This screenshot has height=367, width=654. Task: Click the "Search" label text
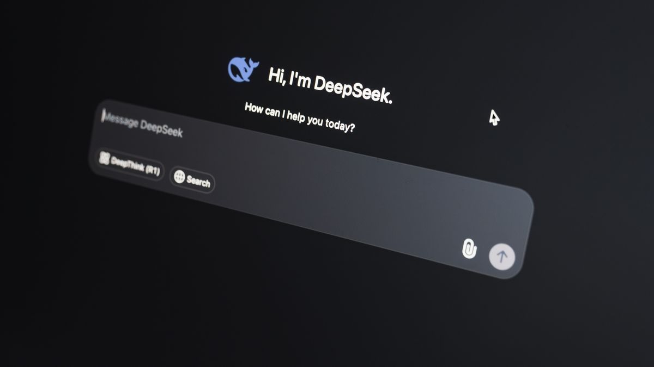[x=198, y=182]
